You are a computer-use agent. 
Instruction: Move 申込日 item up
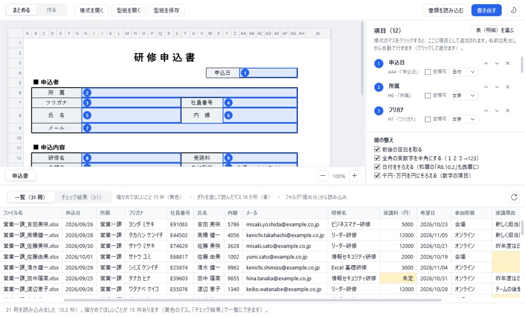pyautogui.click(x=486, y=63)
